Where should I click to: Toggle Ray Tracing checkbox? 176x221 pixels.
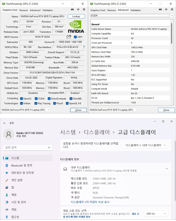pyautogui.click(x=36, y=103)
